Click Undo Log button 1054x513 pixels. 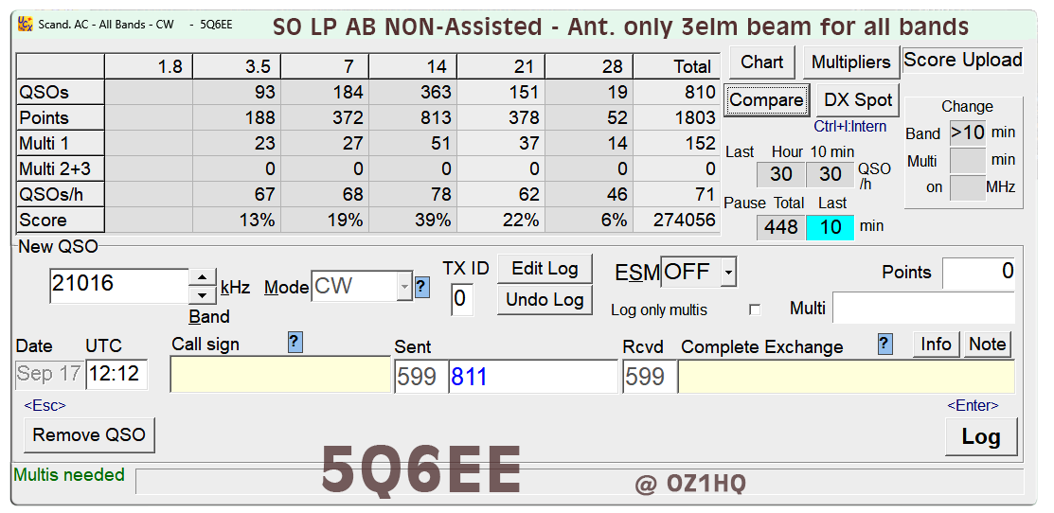click(x=546, y=299)
